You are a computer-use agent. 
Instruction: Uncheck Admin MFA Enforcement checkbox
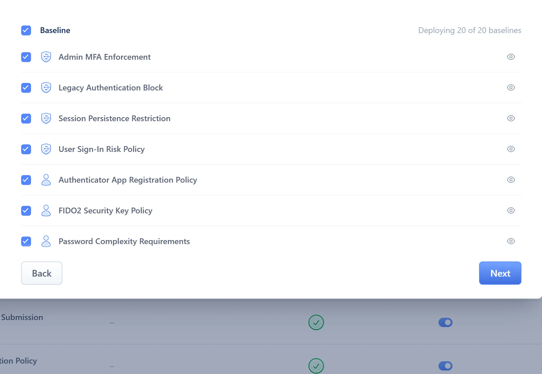(26, 57)
